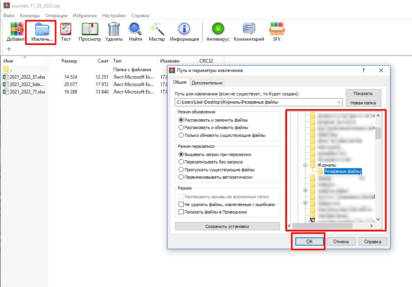
Task: Click Сохранить установки button
Action: [x=227, y=226]
